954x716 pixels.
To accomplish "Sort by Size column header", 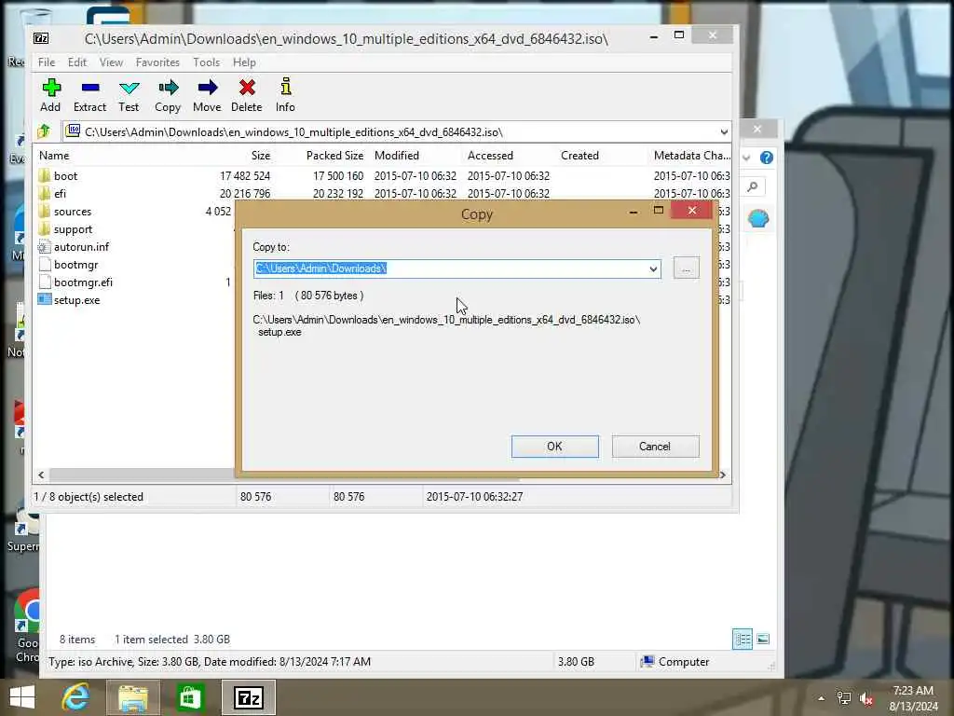I will pos(261,156).
